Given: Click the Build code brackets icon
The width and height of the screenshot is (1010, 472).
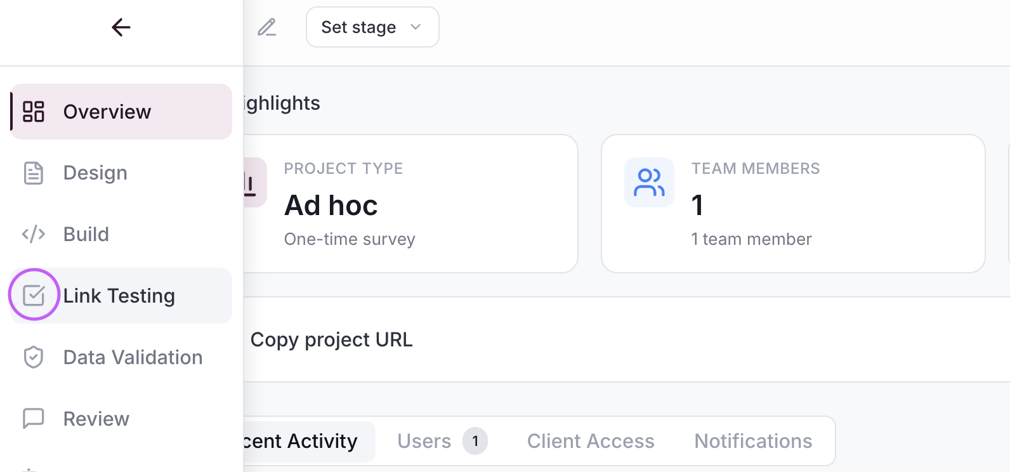Looking at the screenshot, I should [34, 234].
